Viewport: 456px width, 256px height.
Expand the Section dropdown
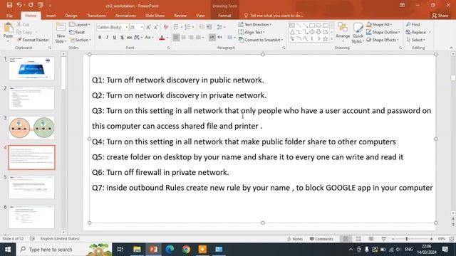(81, 40)
